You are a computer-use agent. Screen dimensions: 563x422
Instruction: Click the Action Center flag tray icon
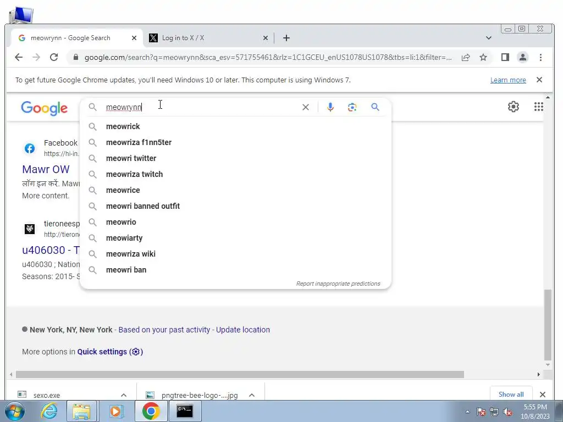pyautogui.click(x=481, y=412)
